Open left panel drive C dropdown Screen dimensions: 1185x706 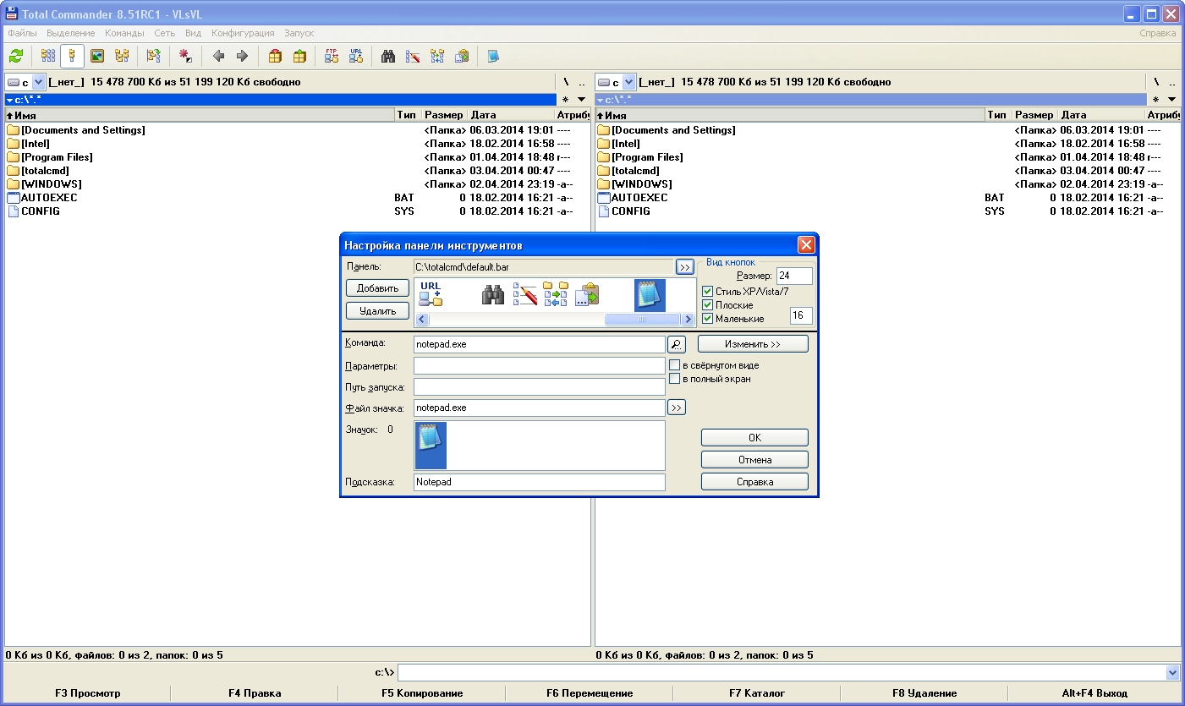coord(38,82)
